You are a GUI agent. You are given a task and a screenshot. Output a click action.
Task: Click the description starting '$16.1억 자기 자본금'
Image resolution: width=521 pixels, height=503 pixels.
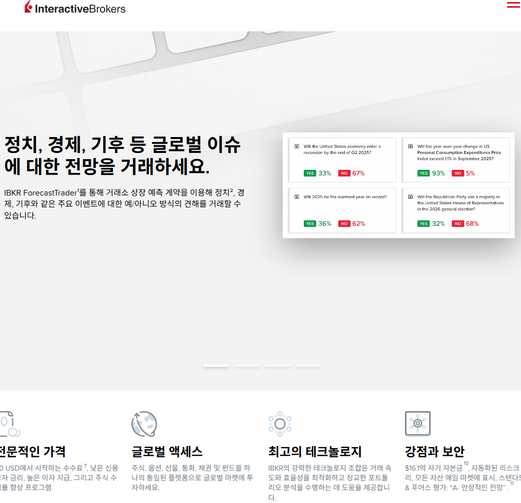pyautogui.click(x=463, y=478)
